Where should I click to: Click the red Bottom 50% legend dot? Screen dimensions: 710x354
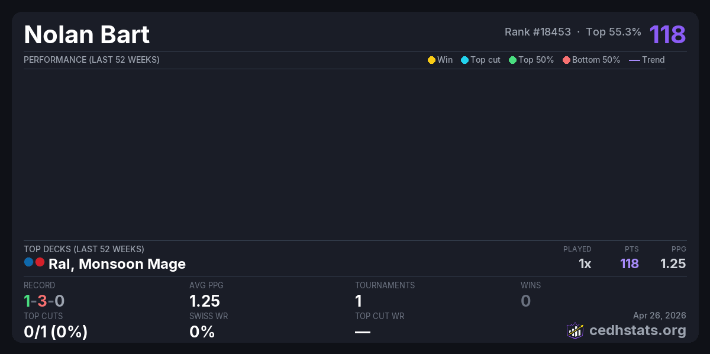point(566,60)
